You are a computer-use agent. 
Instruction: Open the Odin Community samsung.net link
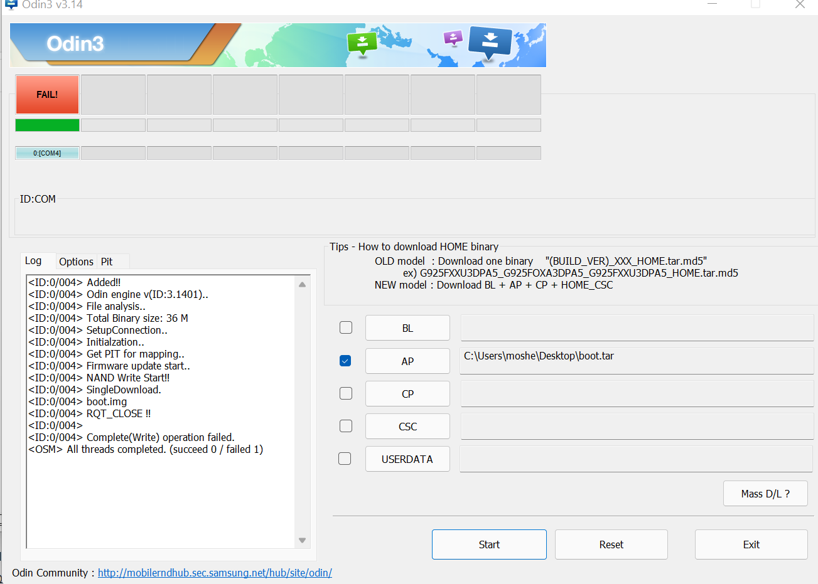215,573
